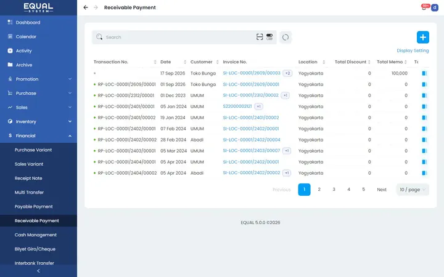Expand the Sales menu
This screenshot has height=277, width=444.
click(38, 107)
